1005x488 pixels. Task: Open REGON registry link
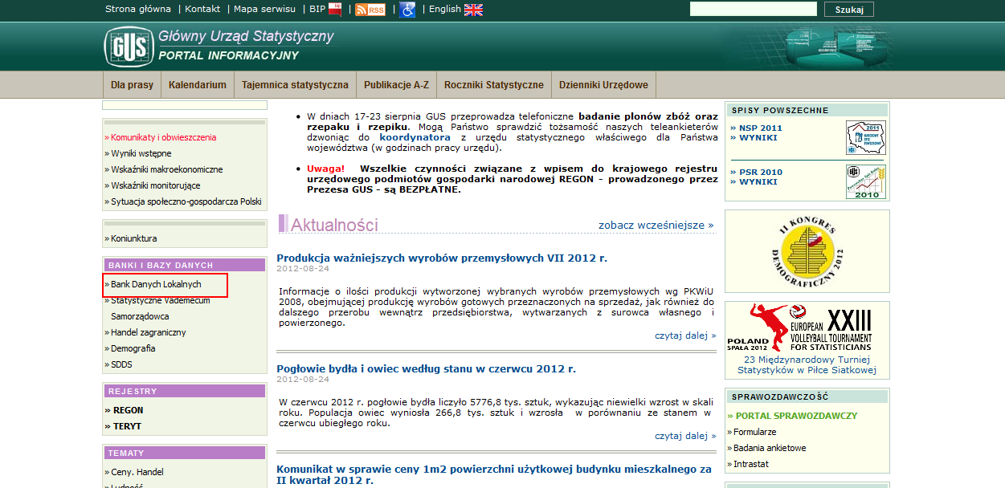[129, 410]
